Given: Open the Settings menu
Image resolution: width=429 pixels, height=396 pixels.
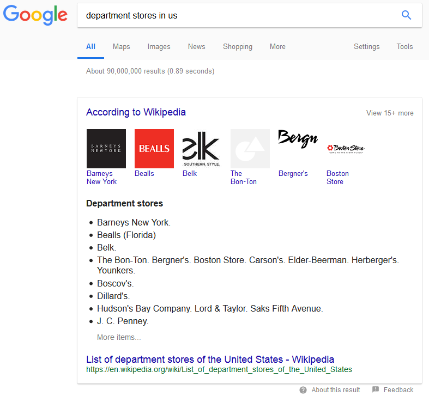Looking at the screenshot, I should pos(366,47).
